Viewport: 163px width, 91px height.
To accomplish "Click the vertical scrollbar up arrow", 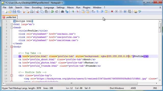I will pyautogui.click(x=160, y=21).
